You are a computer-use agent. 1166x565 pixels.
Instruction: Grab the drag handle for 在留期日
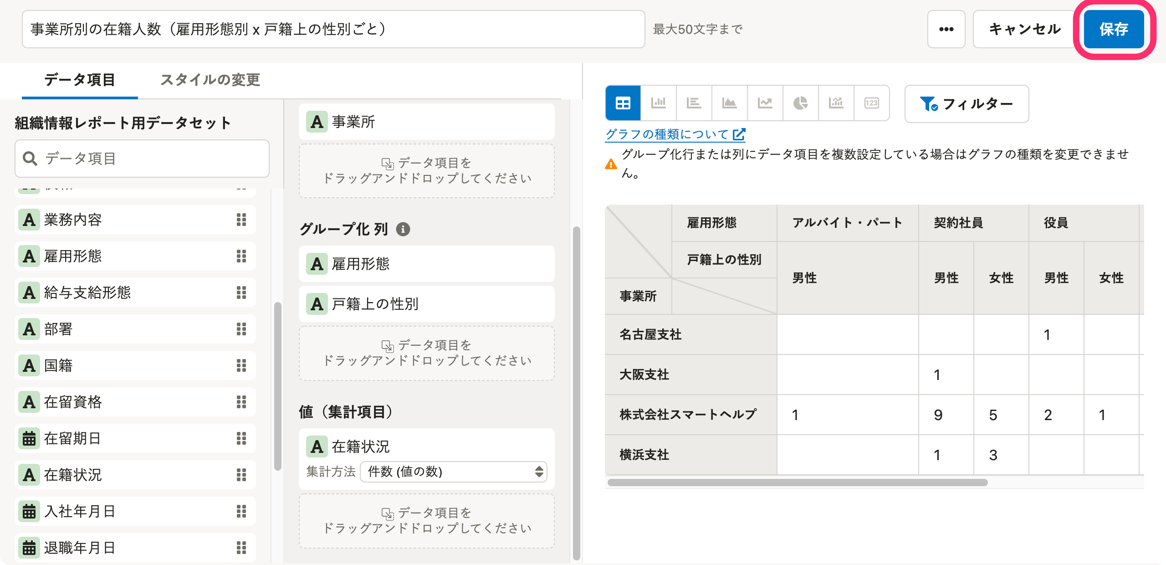241,438
